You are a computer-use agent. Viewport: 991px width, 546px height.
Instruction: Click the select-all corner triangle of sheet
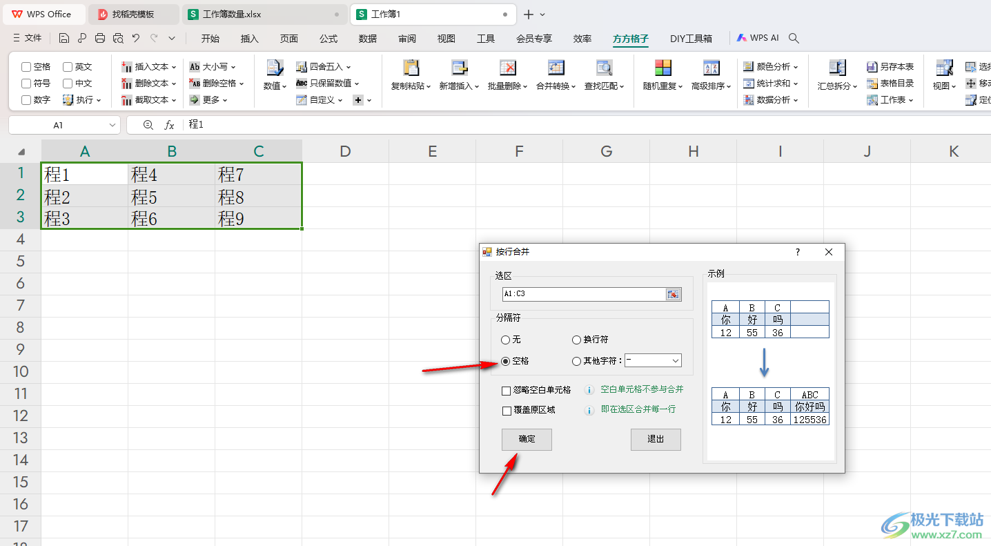(x=21, y=152)
